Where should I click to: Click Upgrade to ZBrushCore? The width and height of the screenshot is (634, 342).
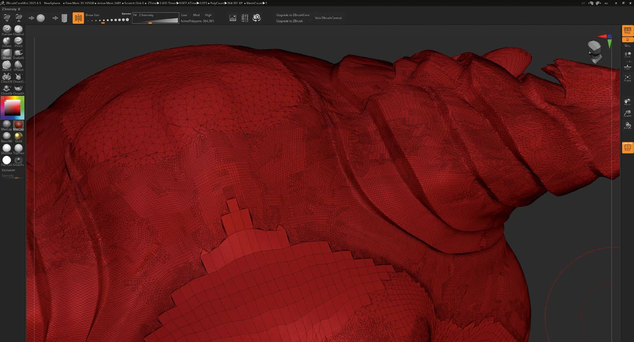tap(293, 15)
